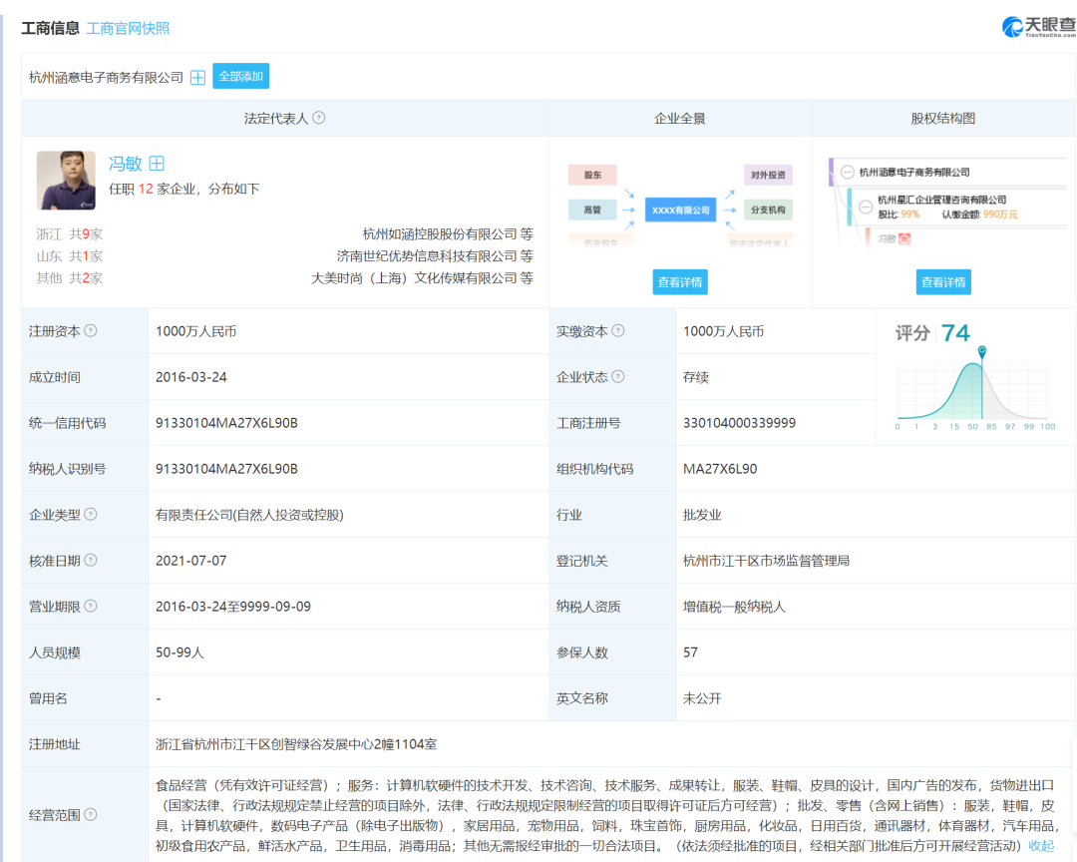Click the 注册地址 value 浙江省杭州市江干区创智绿谷发展中心2幢1104室
Viewport: 1077px width, 862px height.
296,744
